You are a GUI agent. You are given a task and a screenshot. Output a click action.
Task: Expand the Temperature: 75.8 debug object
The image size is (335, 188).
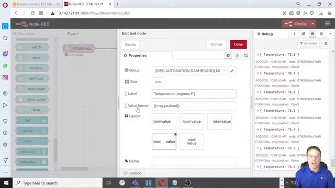258,54
